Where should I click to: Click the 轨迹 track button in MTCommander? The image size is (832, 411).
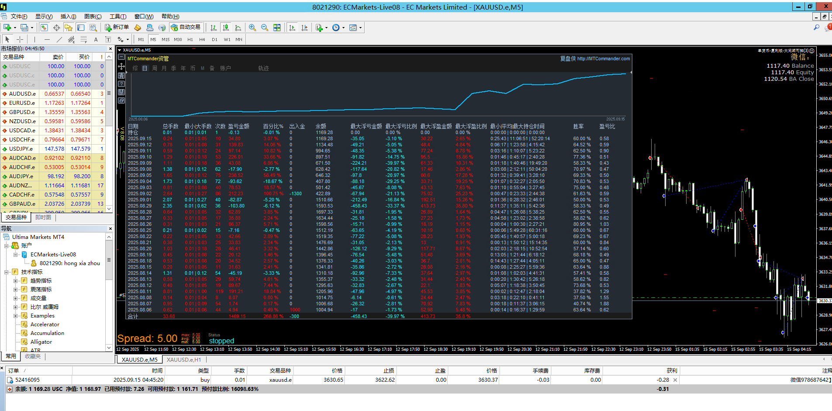point(263,68)
